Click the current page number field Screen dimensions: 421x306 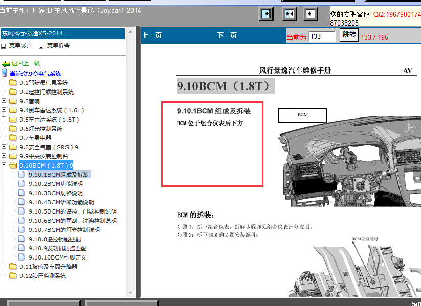click(x=322, y=36)
